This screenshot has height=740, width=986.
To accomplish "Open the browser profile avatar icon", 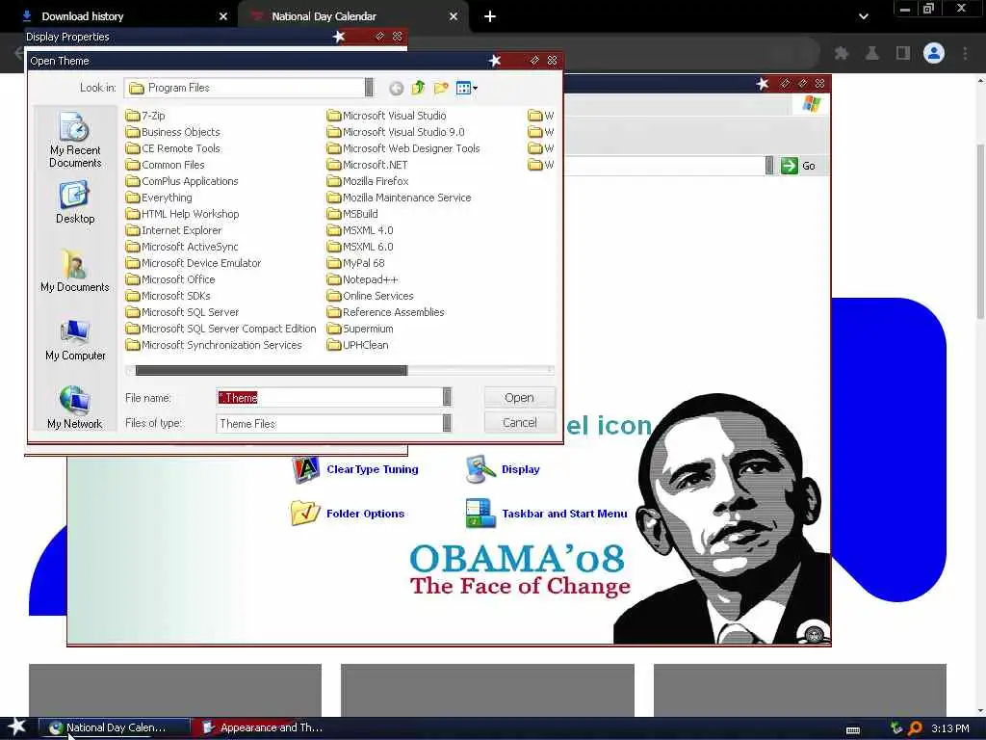I will 934,53.
